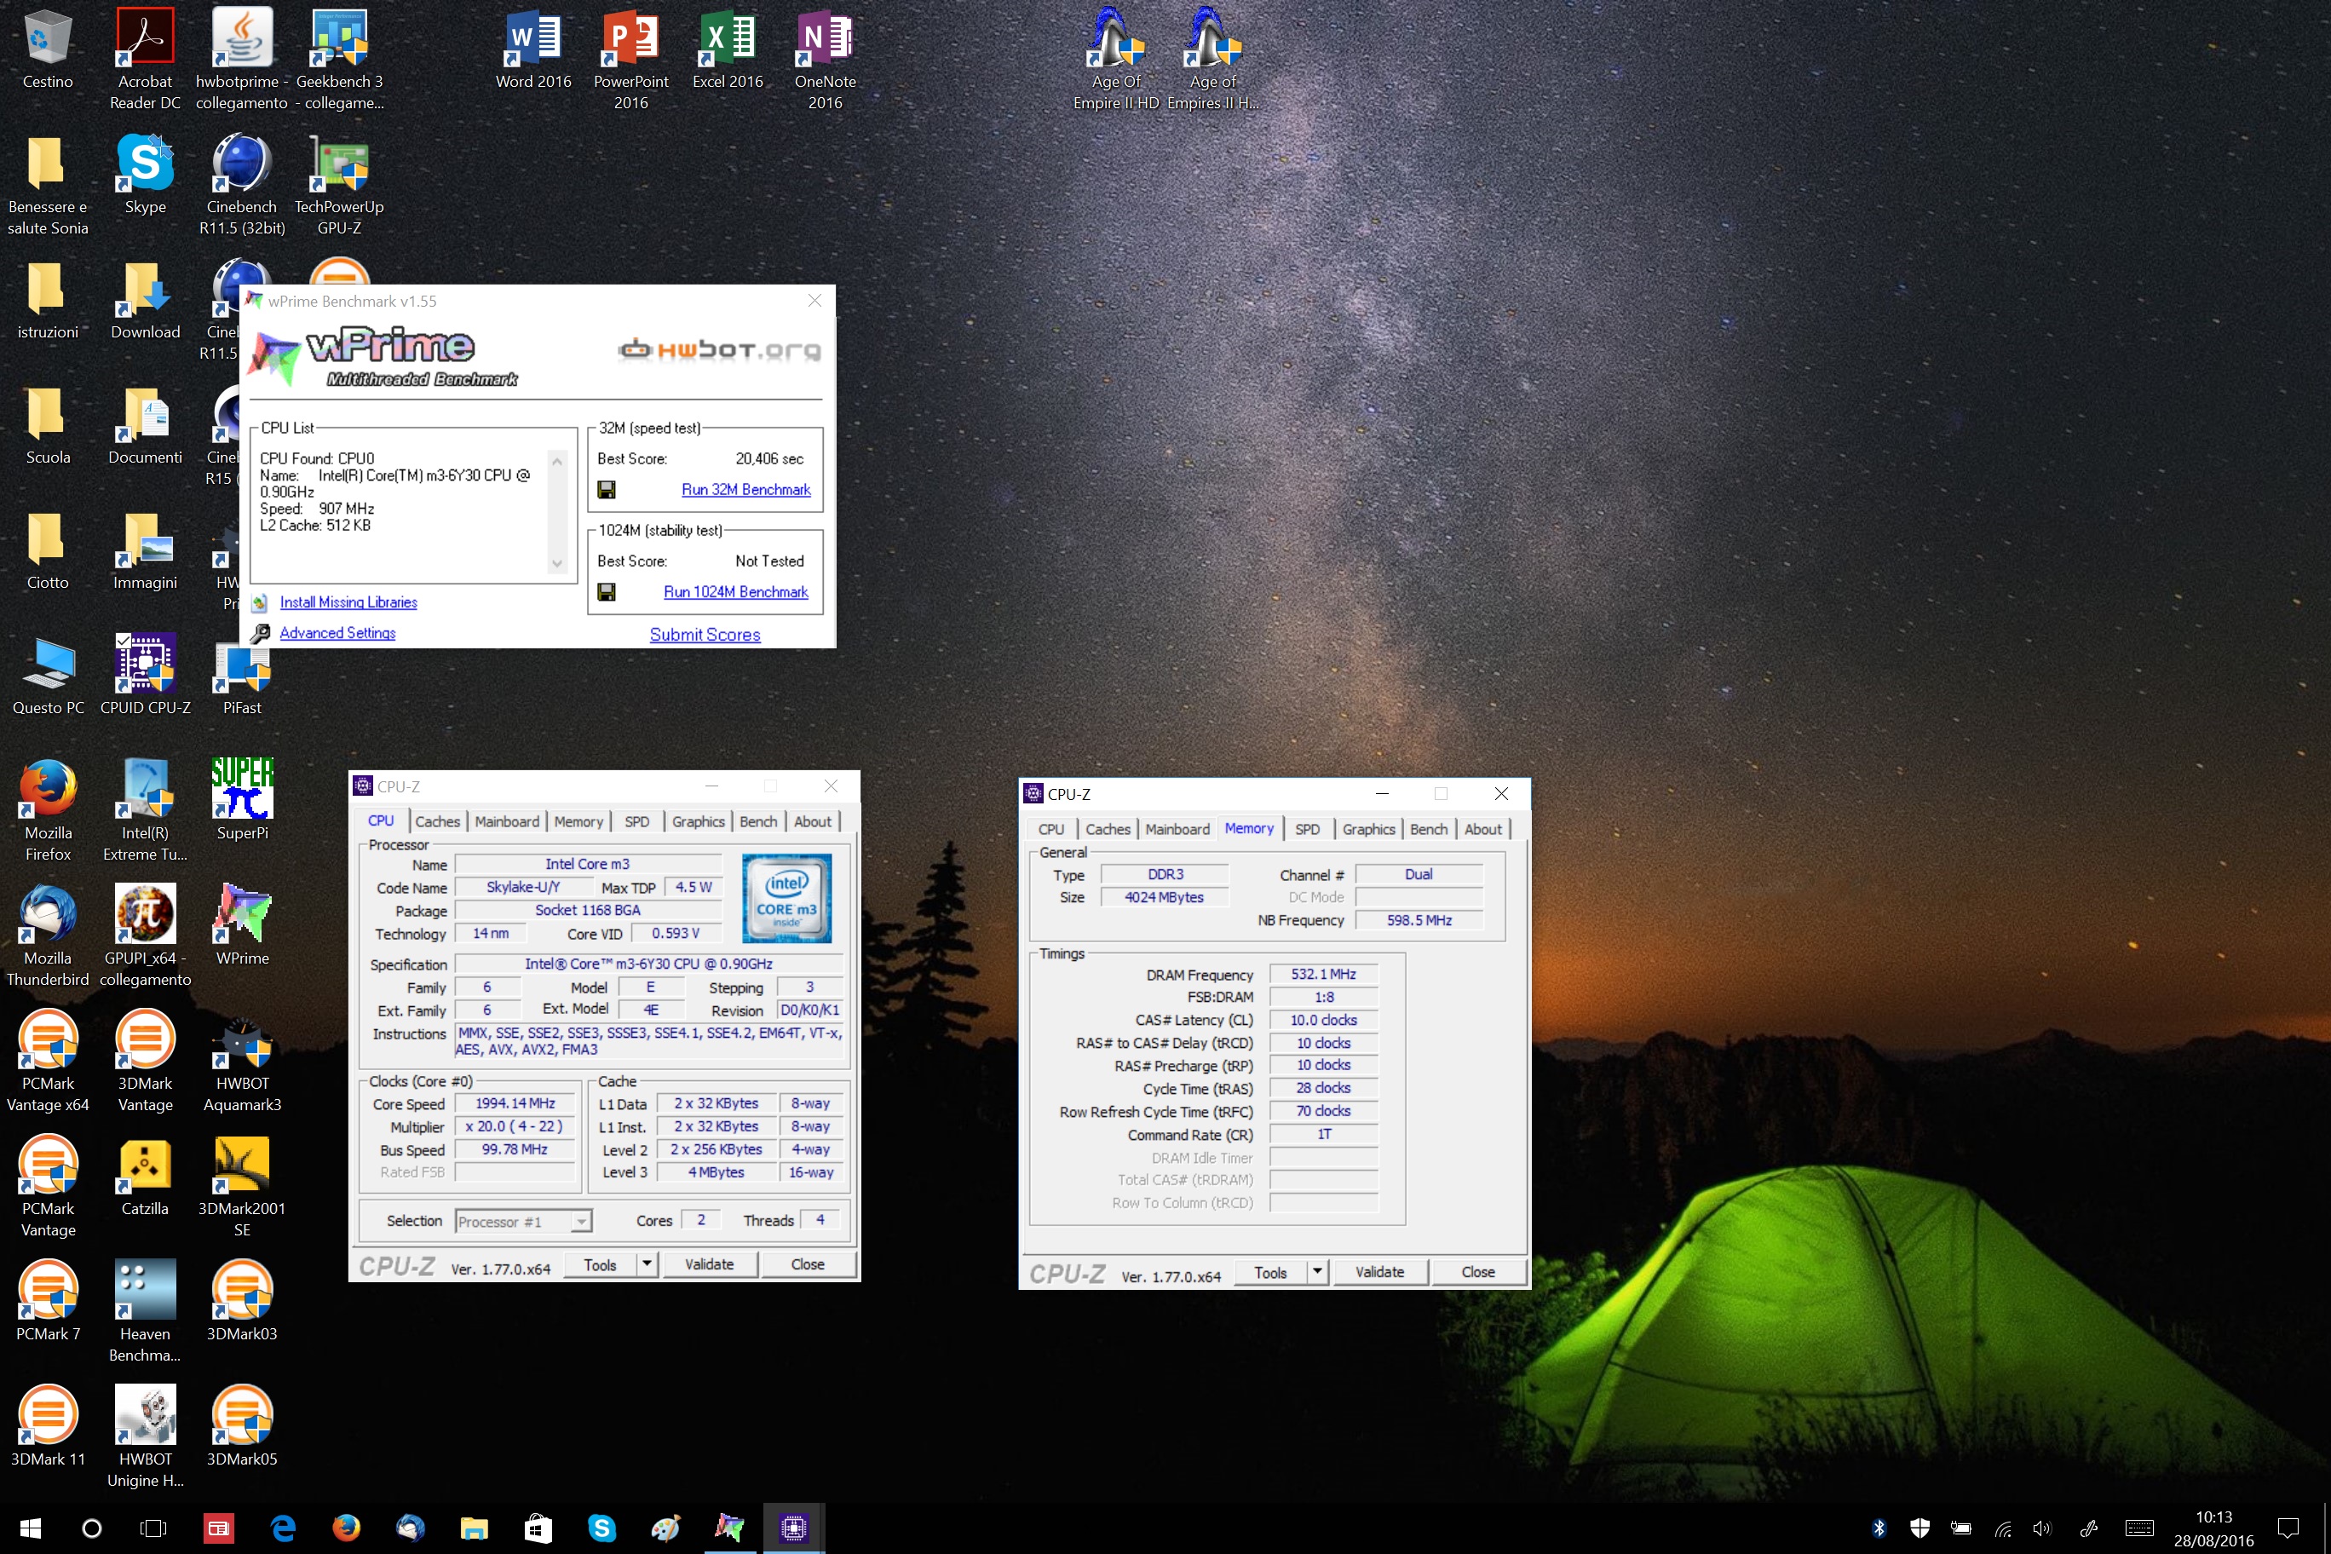Open About tab in left CPU-Z window
This screenshot has height=1554, width=2331.
pyautogui.click(x=813, y=821)
